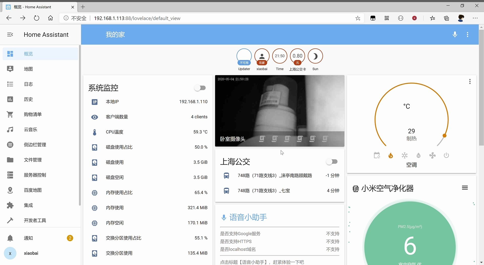Open the 购物清单 shopping list
Screen dimensions: 484x265
coord(40,114)
